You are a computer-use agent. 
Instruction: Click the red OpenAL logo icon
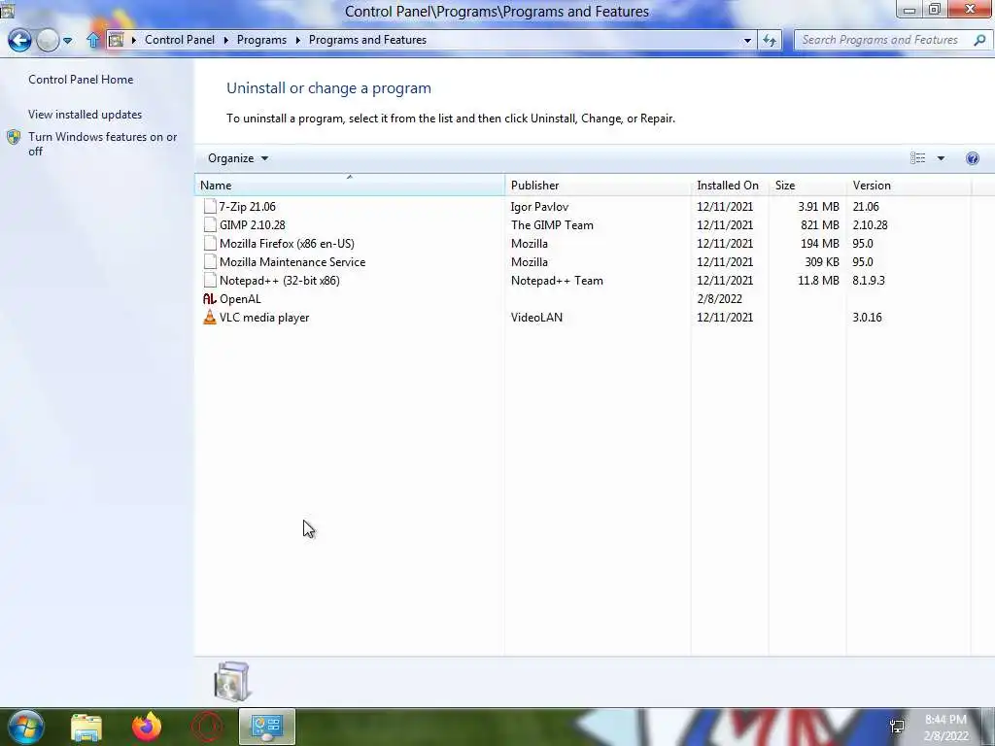pyautogui.click(x=210, y=298)
